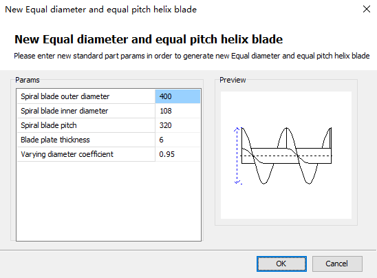377x278 pixels.
Task: Click the OK button
Action: [281, 264]
